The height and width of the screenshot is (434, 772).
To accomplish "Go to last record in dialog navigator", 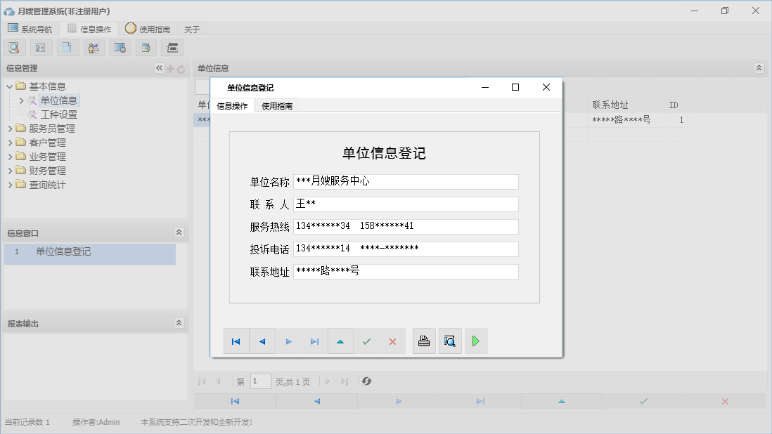I will click(314, 341).
